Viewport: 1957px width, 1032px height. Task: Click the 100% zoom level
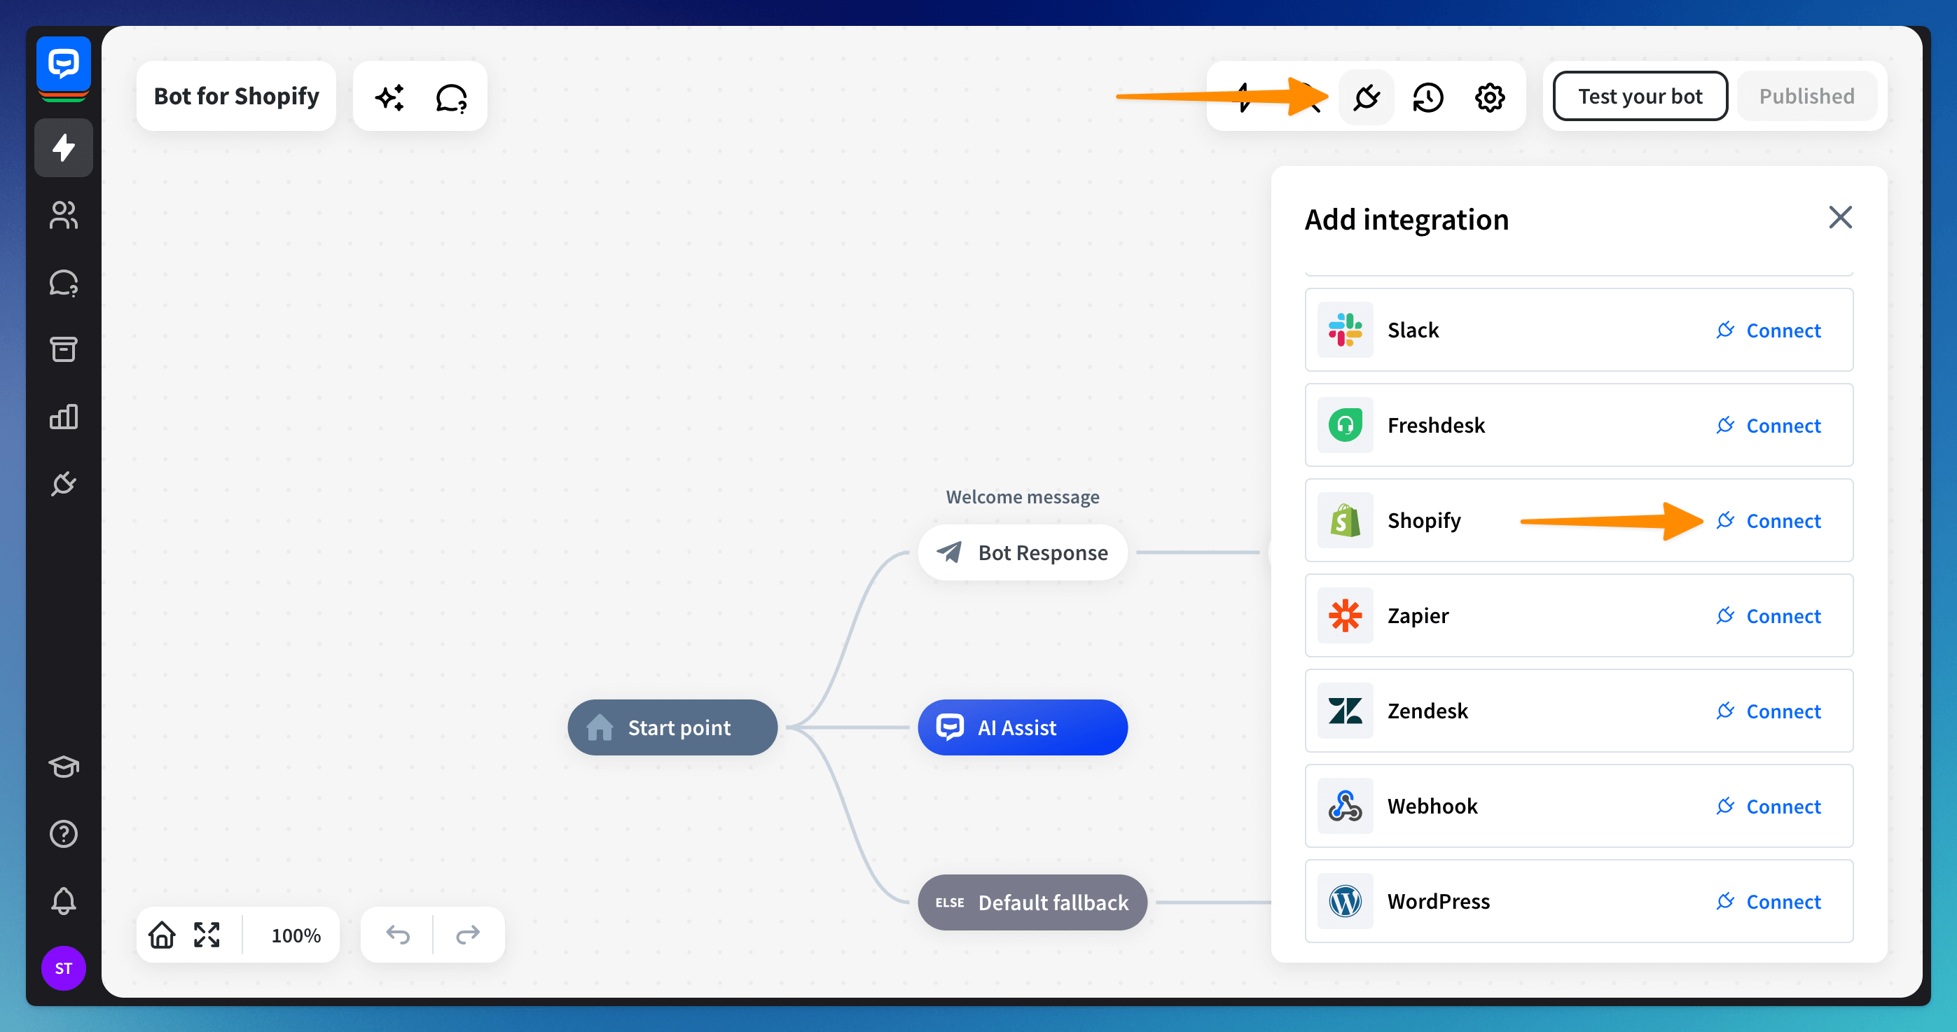[296, 935]
